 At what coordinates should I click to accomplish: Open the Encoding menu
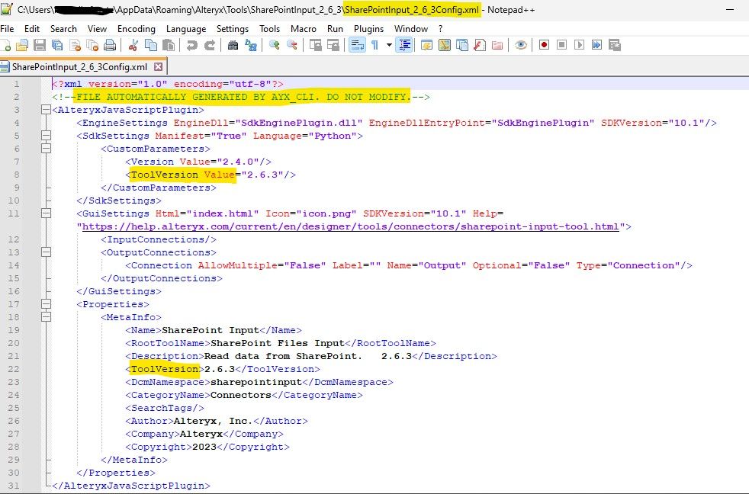coord(137,29)
